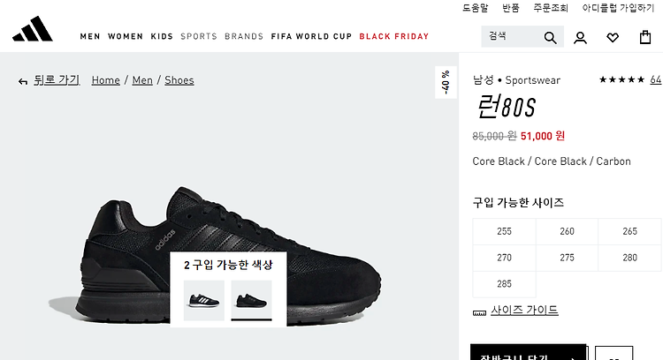
Task: Open the user account profile icon
Action: click(580, 38)
